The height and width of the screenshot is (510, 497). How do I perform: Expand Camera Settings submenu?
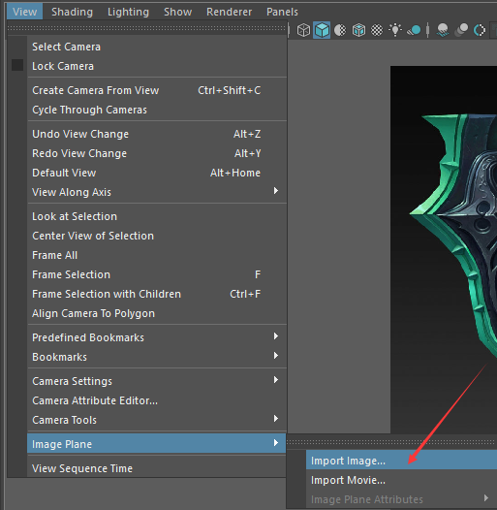pyautogui.click(x=157, y=381)
